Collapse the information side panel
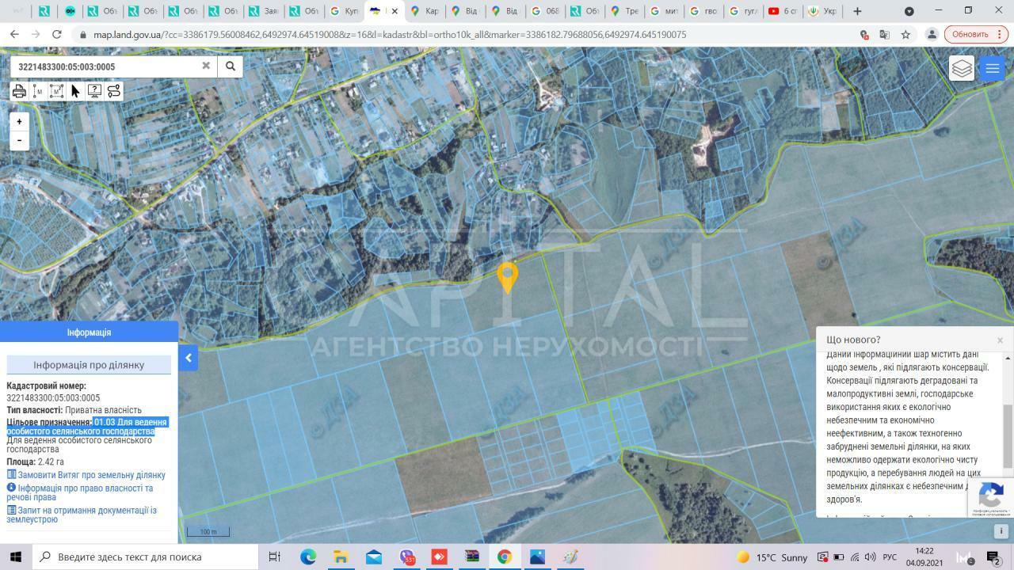 point(189,358)
